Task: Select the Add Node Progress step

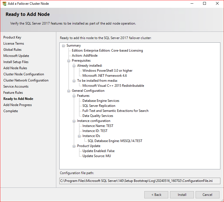Action: [18, 105]
